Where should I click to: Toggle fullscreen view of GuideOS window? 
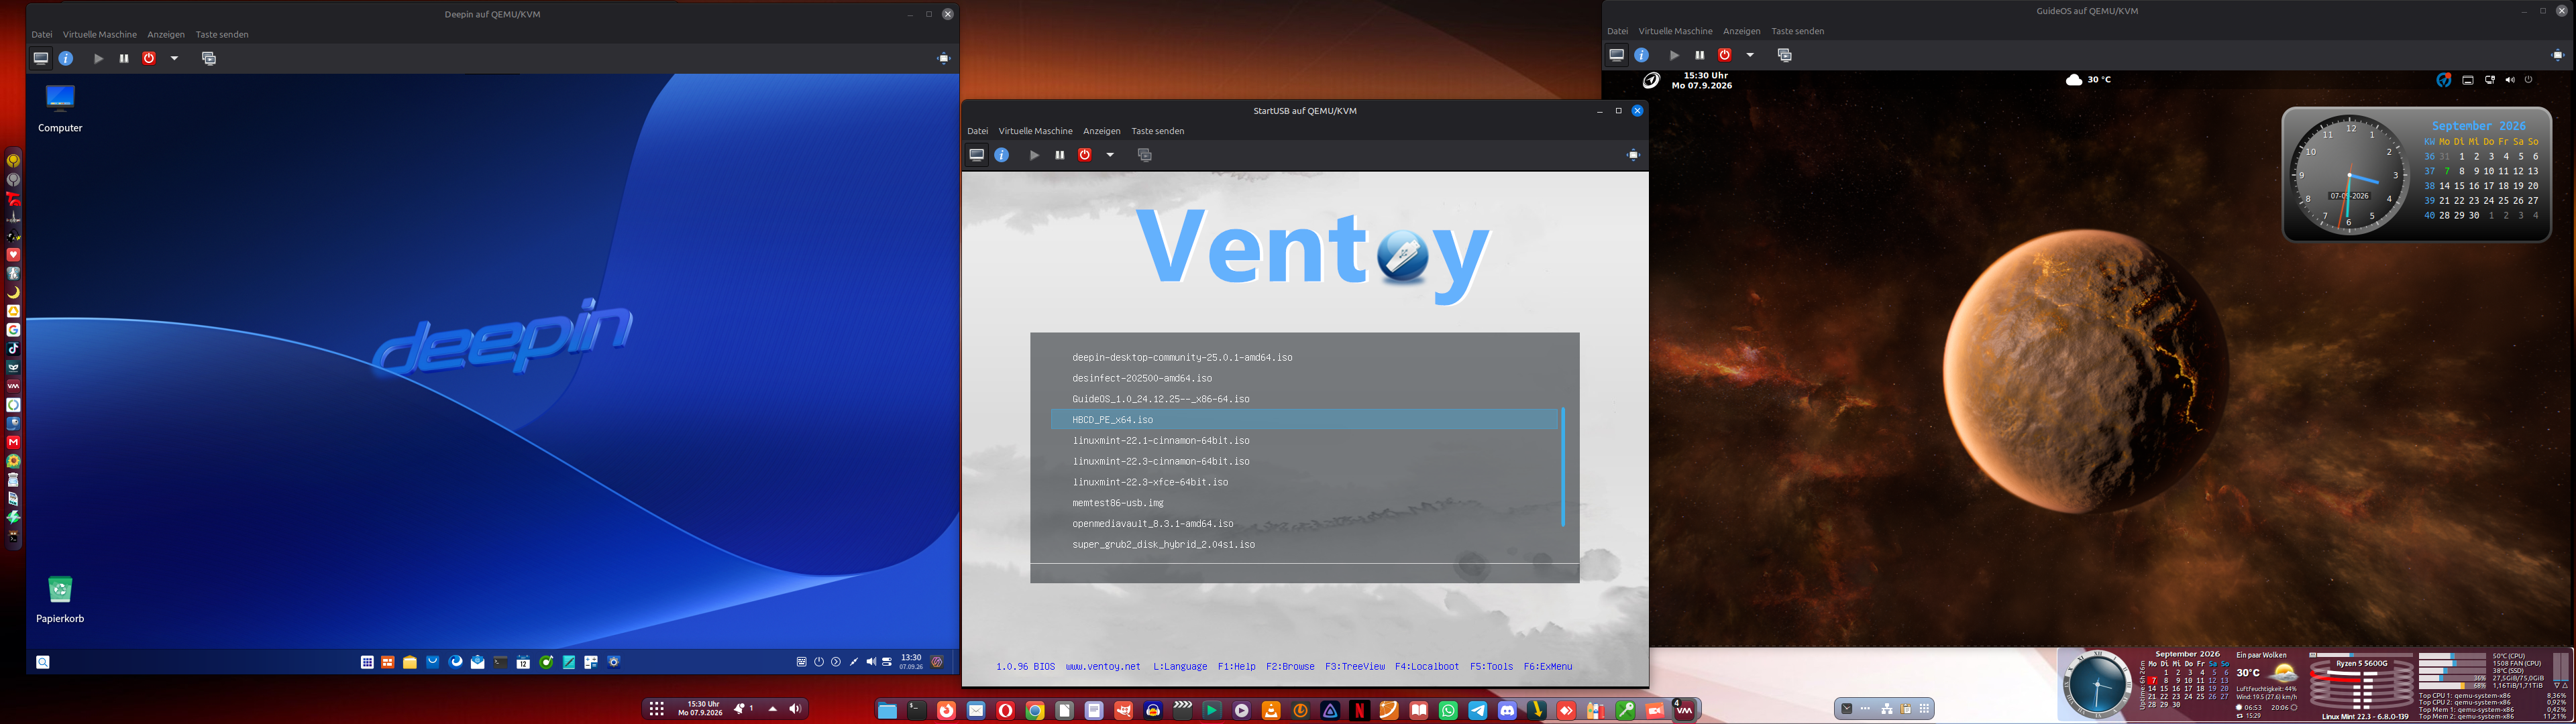2558,55
